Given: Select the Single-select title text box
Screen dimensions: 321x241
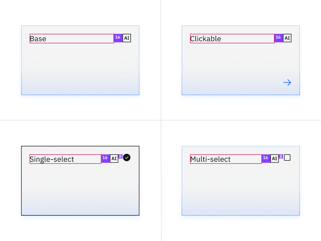Looking at the screenshot, I should [65, 159].
